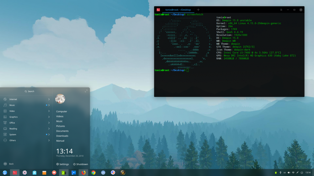Click the green music tray icon
314x176 pixels.
point(276,173)
